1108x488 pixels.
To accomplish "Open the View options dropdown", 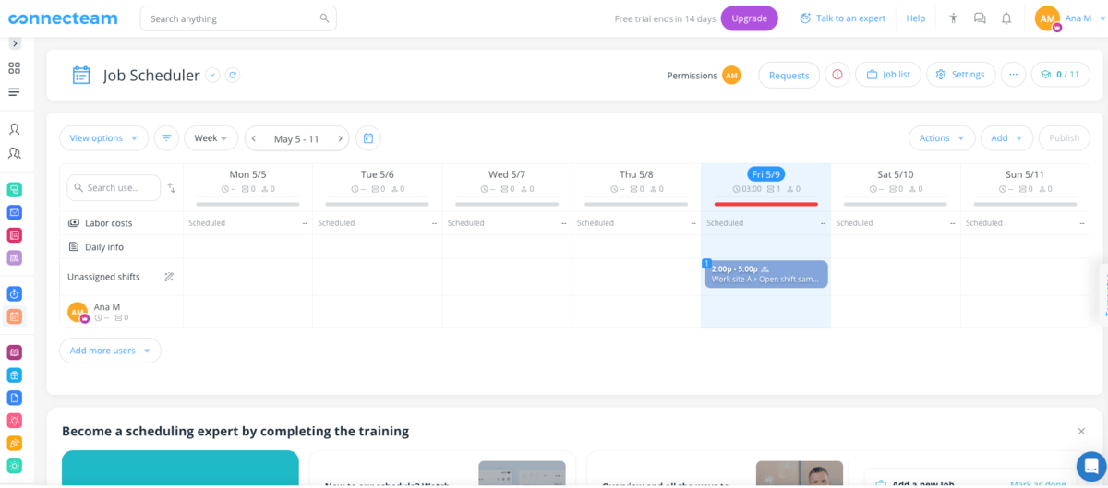I will point(103,138).
